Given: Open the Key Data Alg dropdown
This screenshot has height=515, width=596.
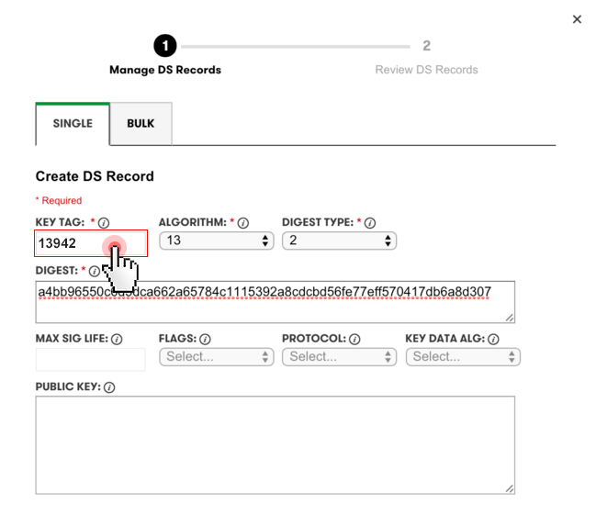Looking at the screenshot, I should click(x=463, y=356).
